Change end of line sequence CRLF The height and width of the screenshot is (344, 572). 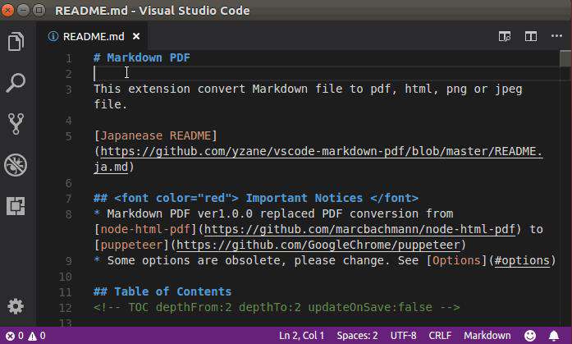[x=440, y=336]
